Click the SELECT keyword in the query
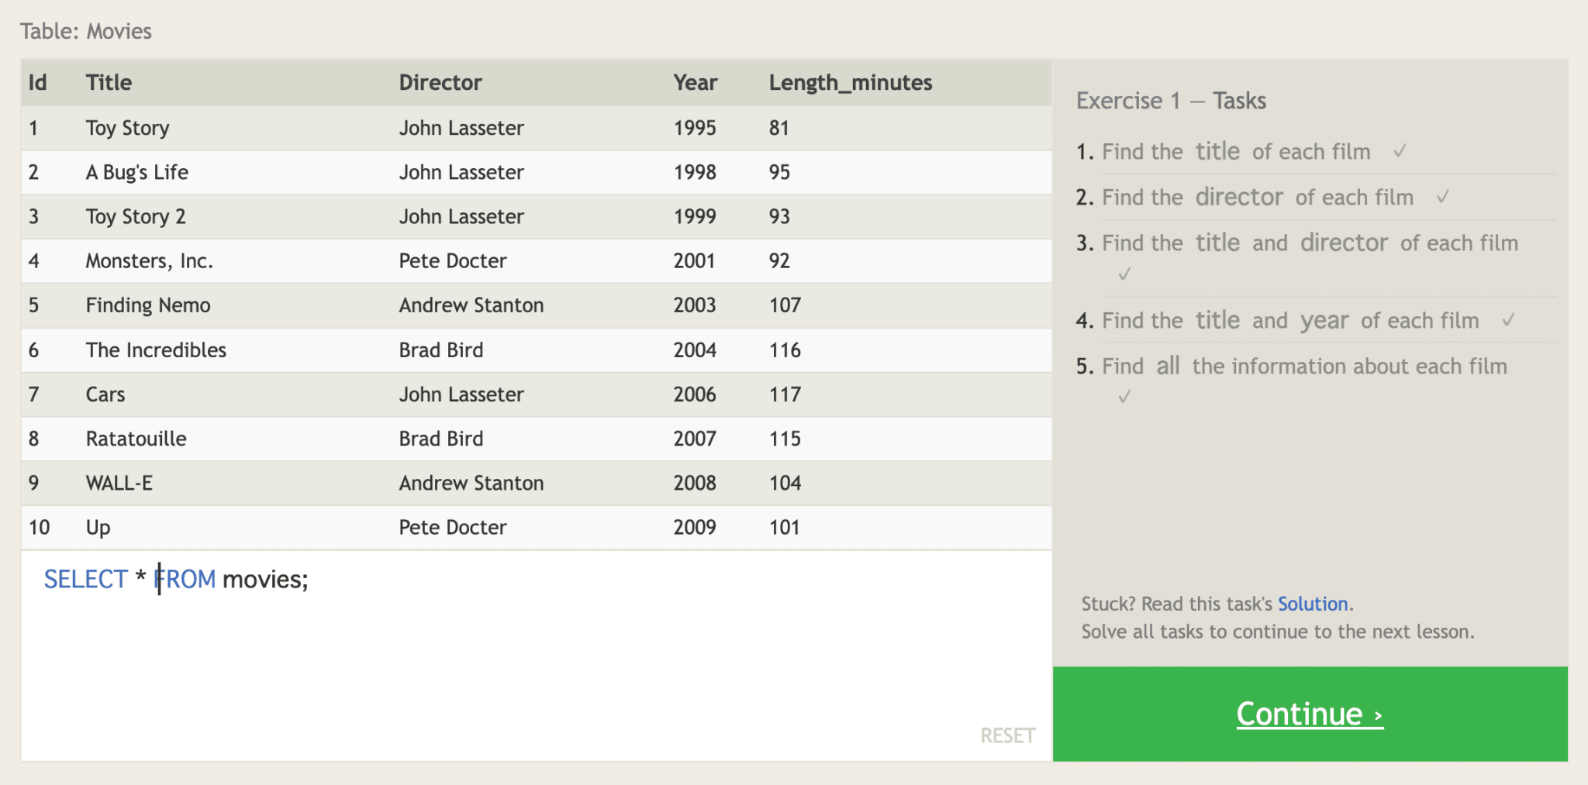The height and width of the screenshot is (785, 1588). 85,580
